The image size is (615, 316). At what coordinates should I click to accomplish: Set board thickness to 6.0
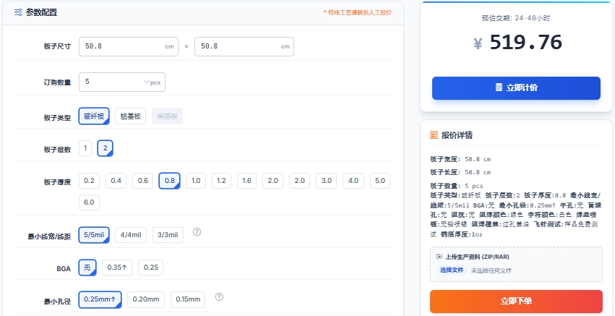[90, 202]
